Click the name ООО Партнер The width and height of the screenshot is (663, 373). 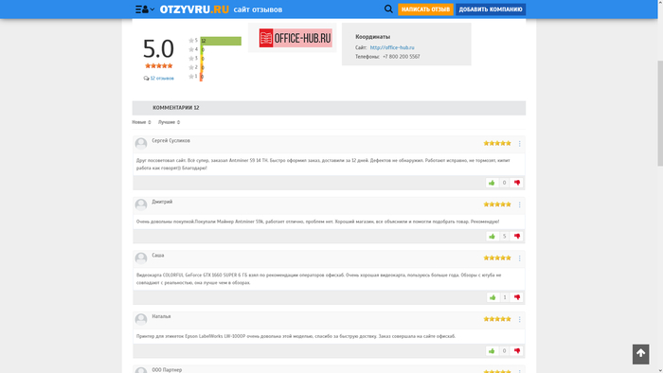(x=167, y=370)
